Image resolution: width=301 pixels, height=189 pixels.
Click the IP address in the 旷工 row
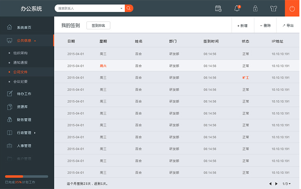[x=280, y=77]
